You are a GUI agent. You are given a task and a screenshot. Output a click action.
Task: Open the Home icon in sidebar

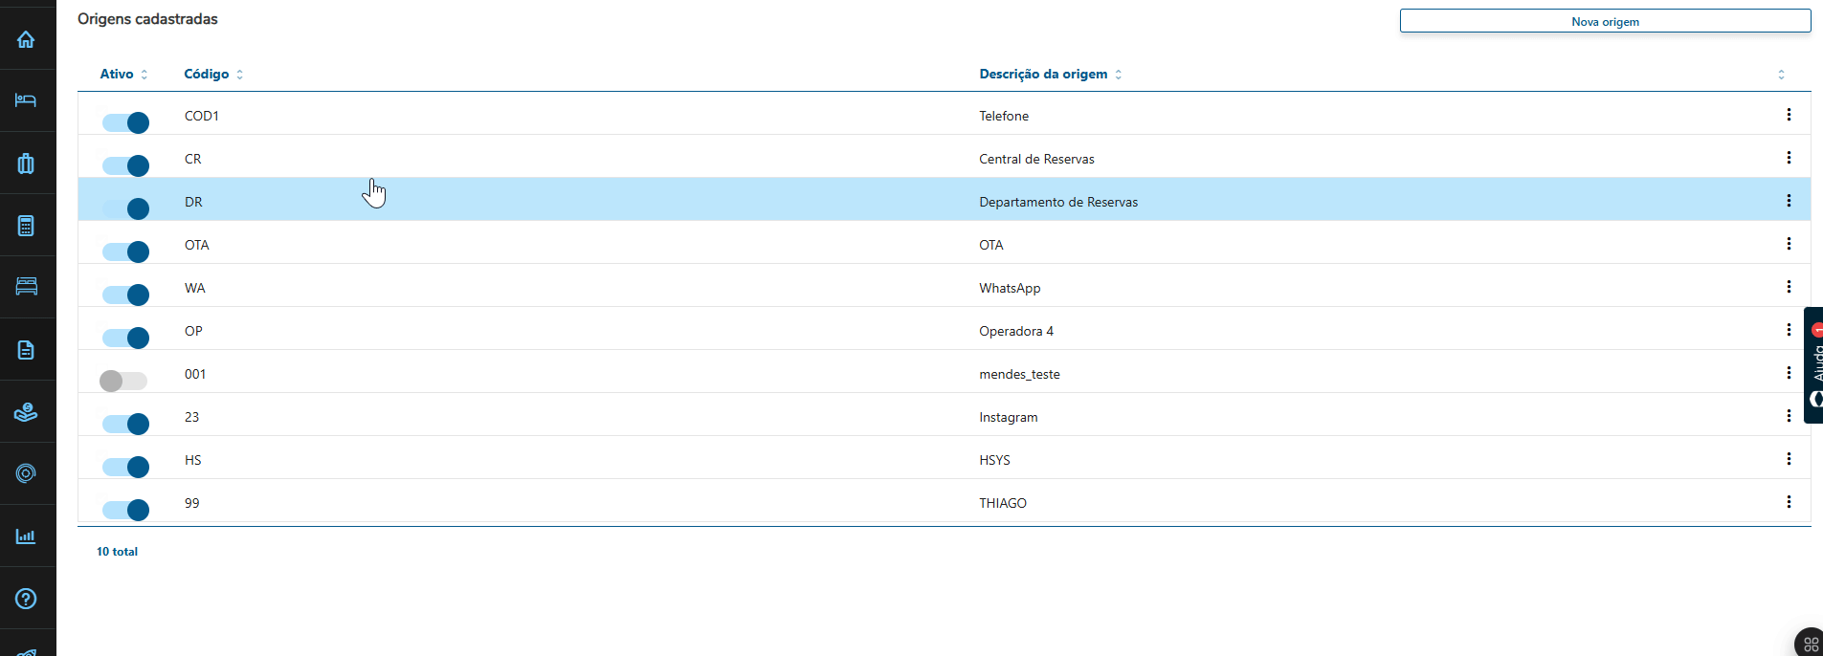coord(26,39)
